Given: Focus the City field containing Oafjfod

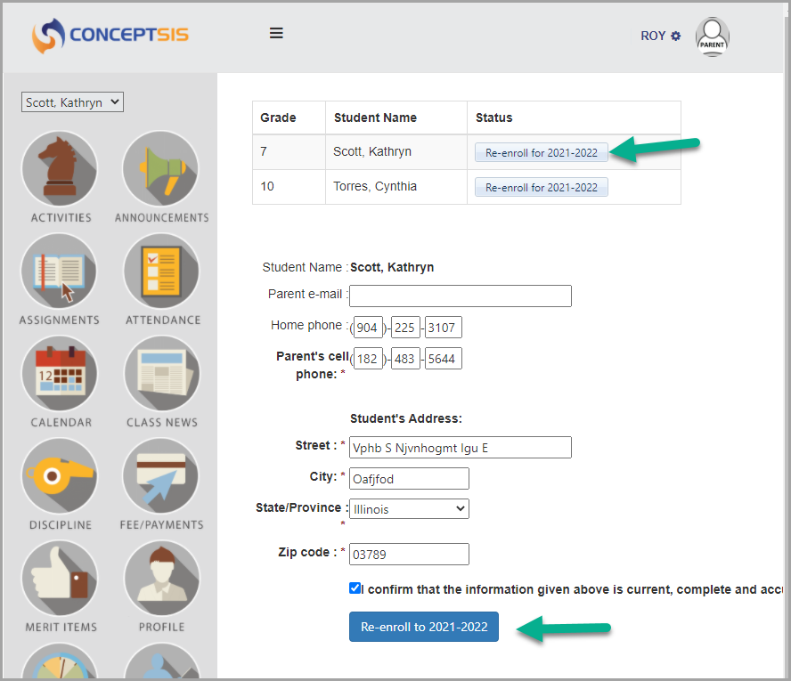Looking at the screenshot, I should tap(409, 478).
